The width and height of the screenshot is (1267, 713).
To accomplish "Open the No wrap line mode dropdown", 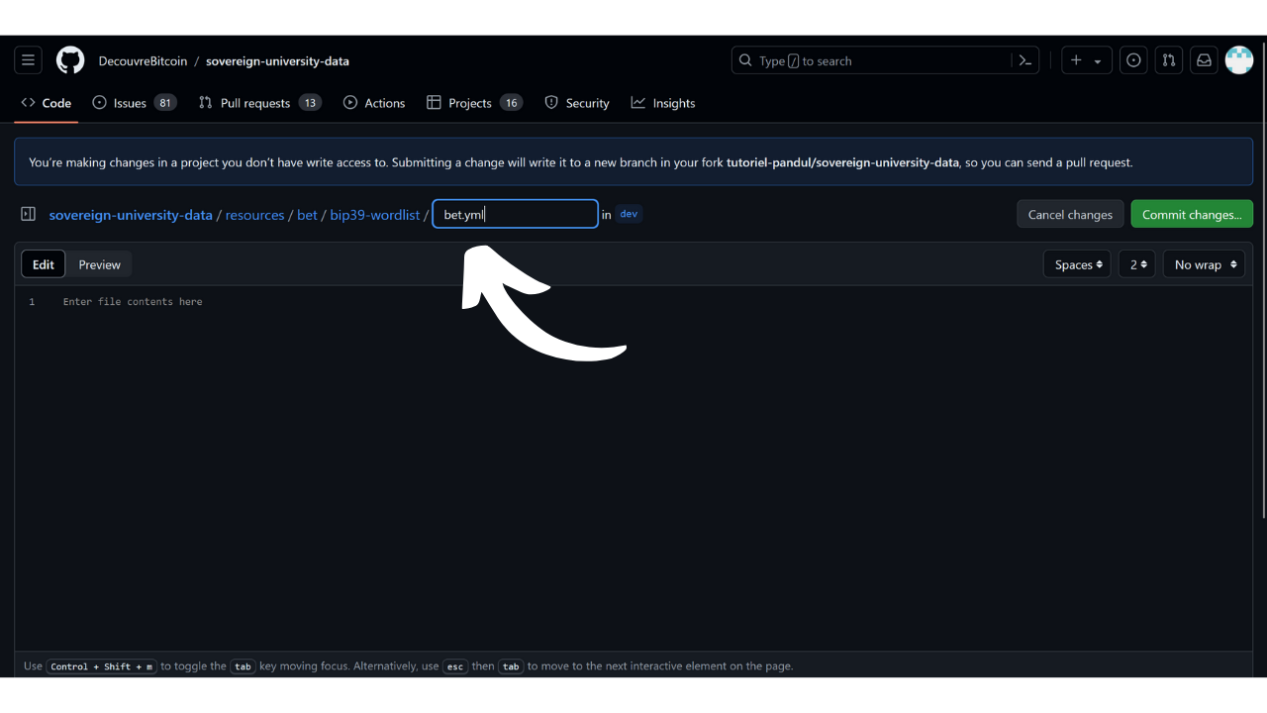I will 1204,264.
